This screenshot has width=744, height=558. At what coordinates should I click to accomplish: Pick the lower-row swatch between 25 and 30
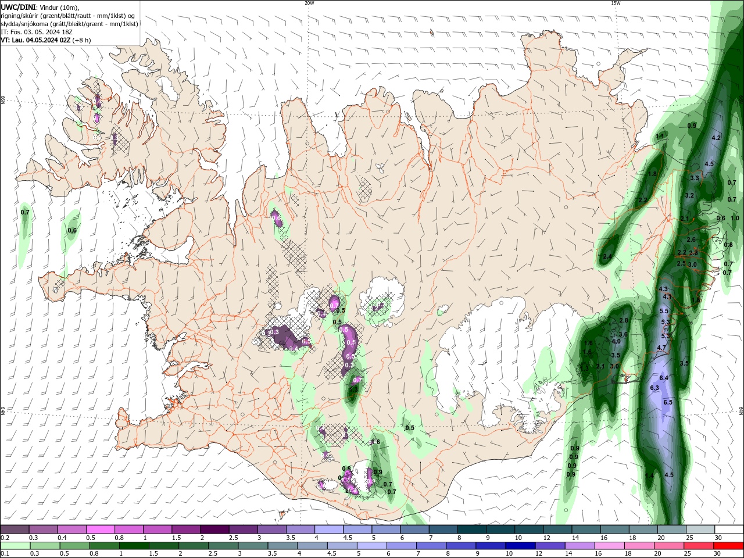click(x=699, y=546)
